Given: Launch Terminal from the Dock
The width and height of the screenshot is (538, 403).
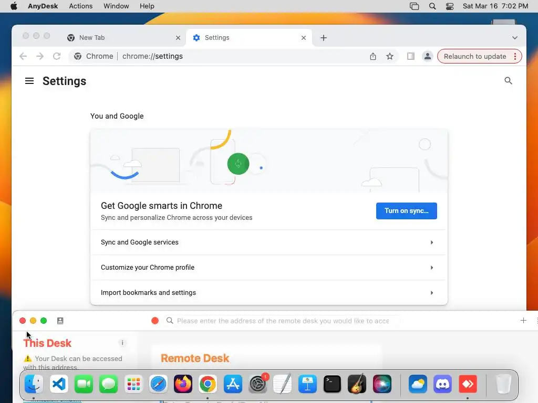Looking at the screenshot, I should 332,384.
